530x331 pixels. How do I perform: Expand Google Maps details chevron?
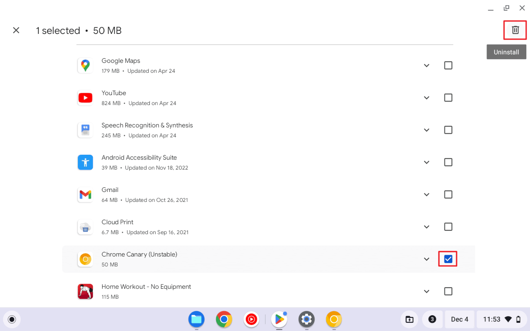(x=426, y=65)
